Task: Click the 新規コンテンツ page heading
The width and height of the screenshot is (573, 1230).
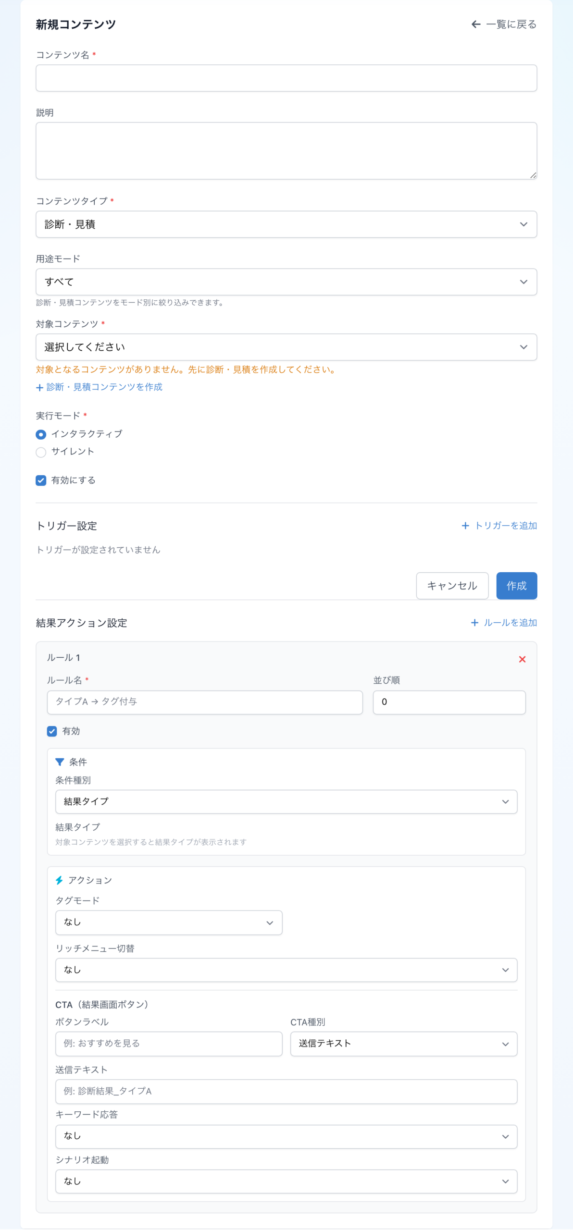Action: (x=76, y=25)
